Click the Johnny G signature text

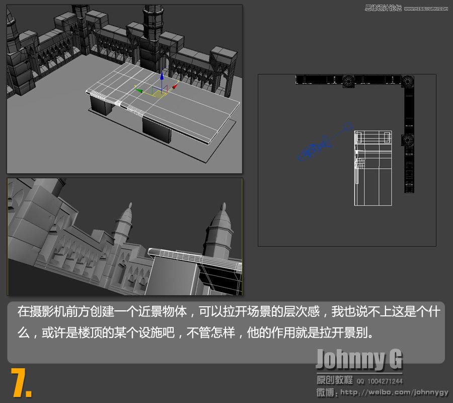pos(360,359)
